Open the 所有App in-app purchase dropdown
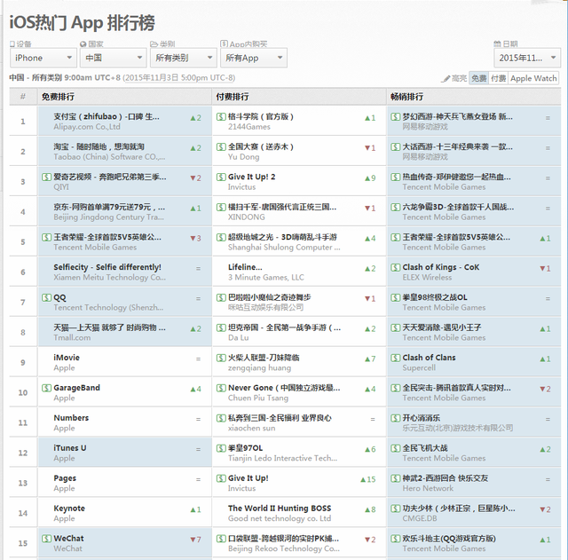568x560 pixels. (254, 58)
